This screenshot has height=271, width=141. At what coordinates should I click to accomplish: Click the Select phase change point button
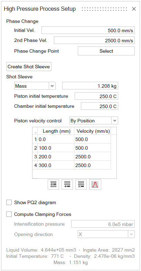tap(106, 51)
